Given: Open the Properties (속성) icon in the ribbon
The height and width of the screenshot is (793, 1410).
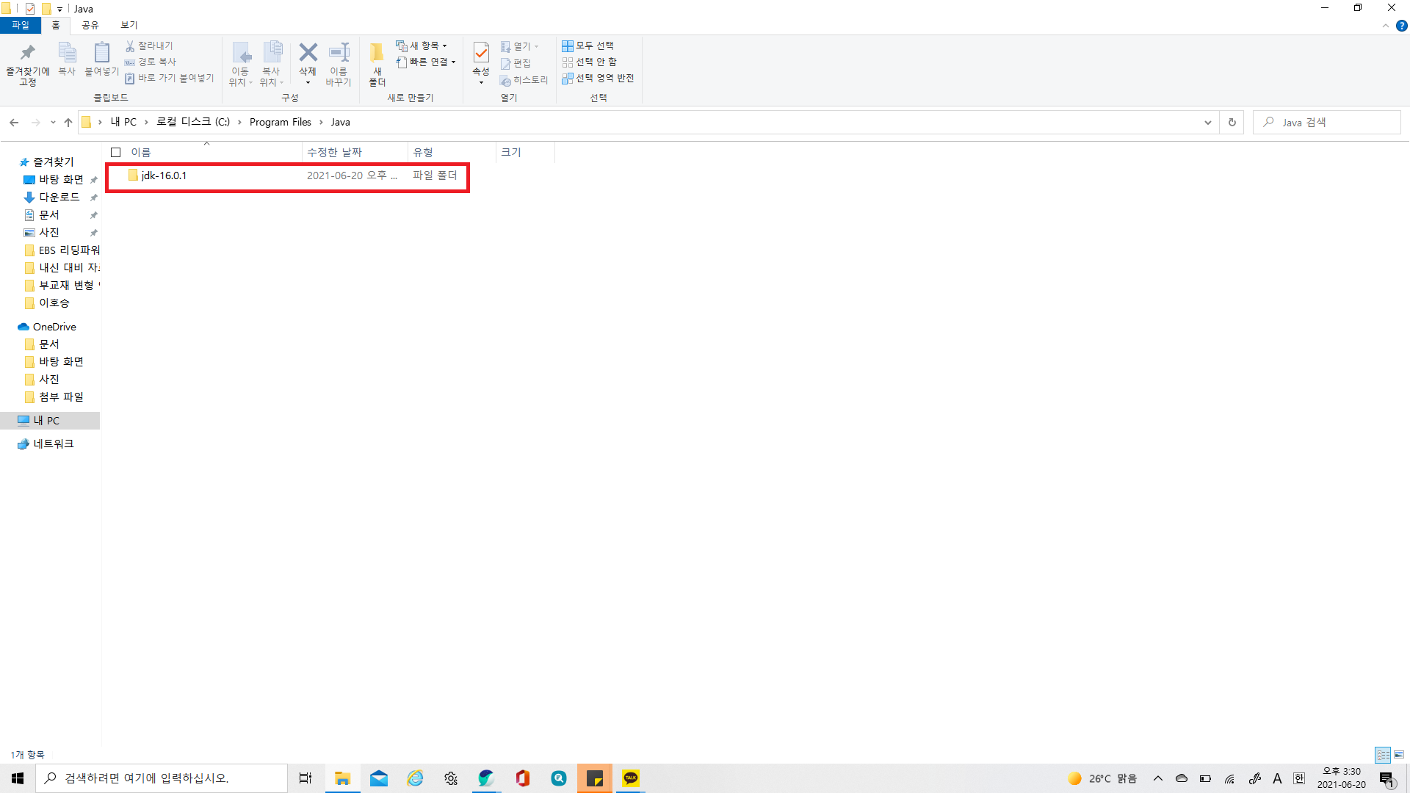Looking at the screenshot, I should (481, 53).
